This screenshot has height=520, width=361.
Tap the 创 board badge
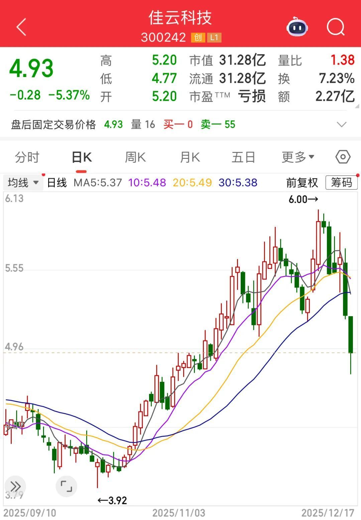coord(198,37)
